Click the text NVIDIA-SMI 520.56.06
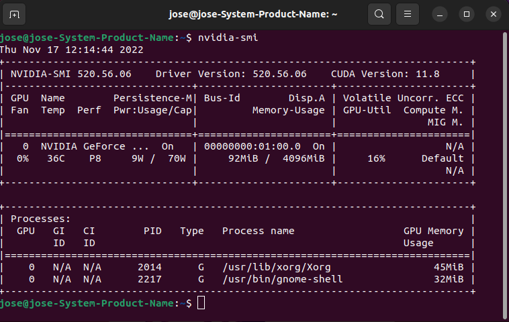Image resolution: width=509 pixels, height=322 pixels. [x=71, y=74]
